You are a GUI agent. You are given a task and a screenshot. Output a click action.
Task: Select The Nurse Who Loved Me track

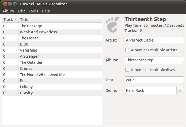(52, 75)
